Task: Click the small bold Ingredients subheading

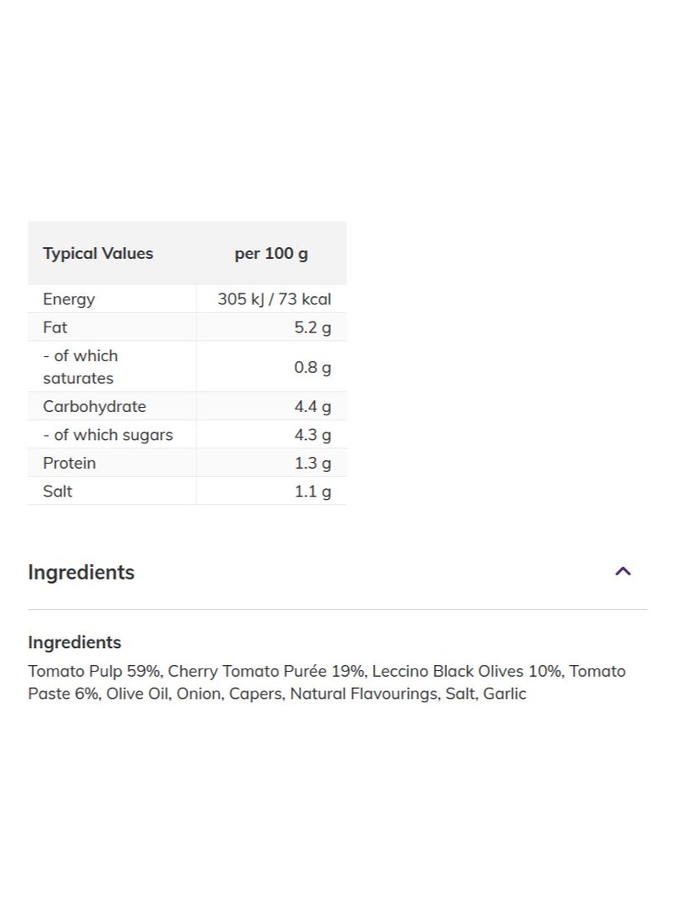Action: (74, 642)
